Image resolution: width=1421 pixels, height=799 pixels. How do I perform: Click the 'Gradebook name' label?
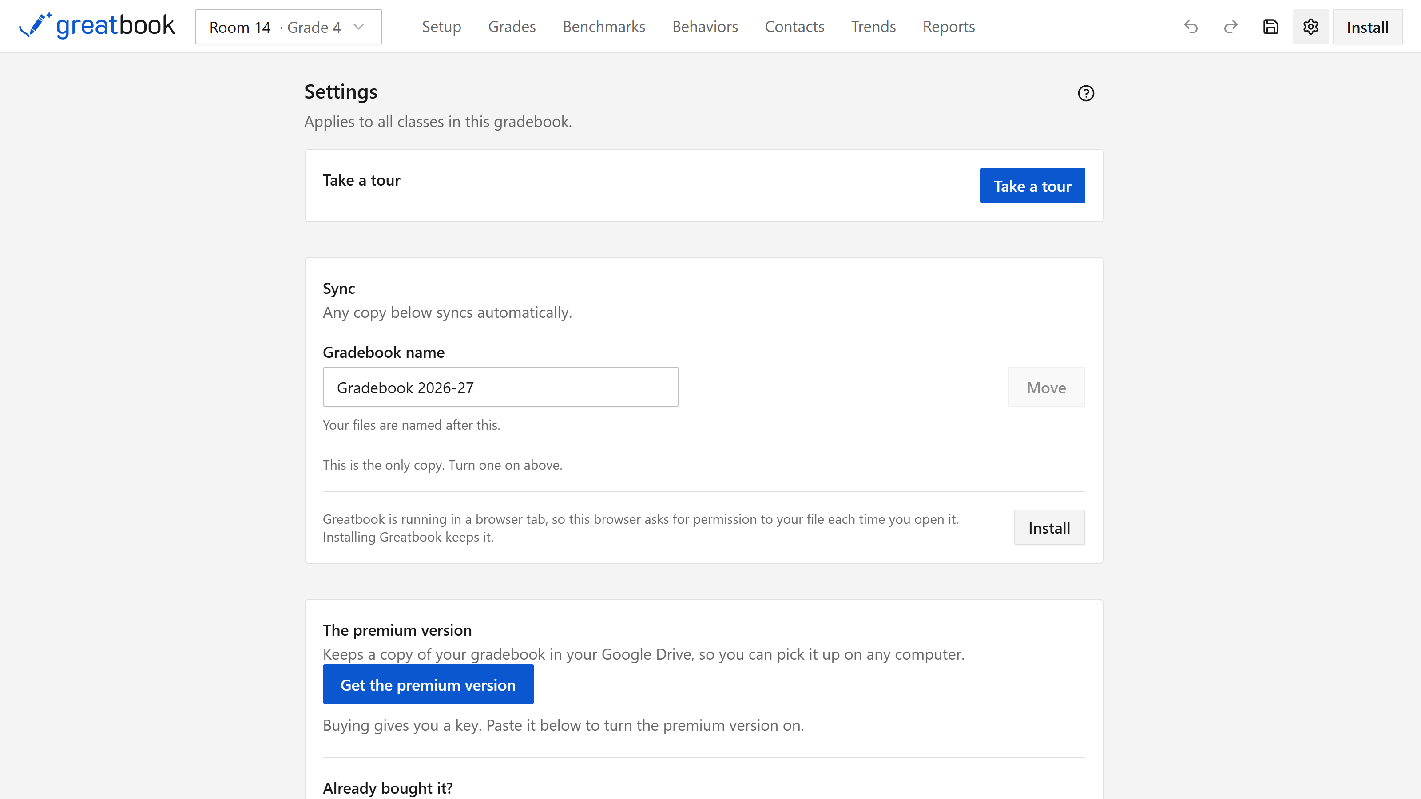[x=383, y=352]
